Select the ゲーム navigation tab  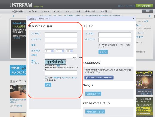68,11
